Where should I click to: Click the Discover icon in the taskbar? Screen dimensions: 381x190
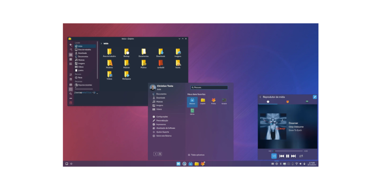(190, 164)
